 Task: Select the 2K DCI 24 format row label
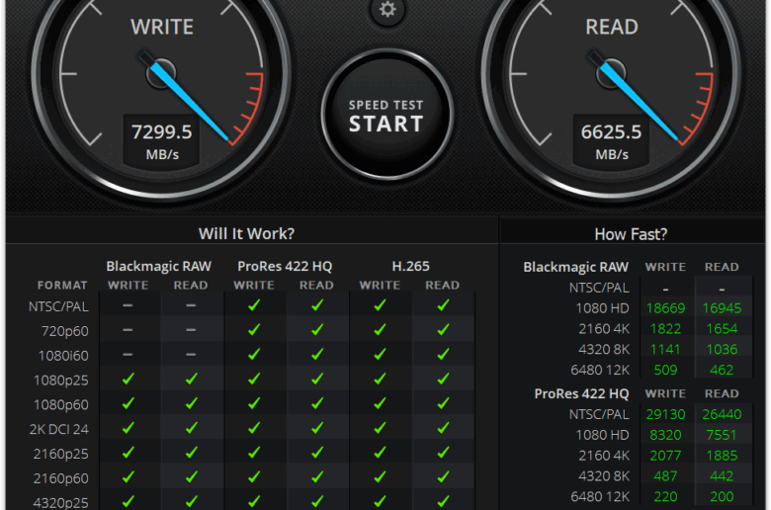(x=59, y=430)
